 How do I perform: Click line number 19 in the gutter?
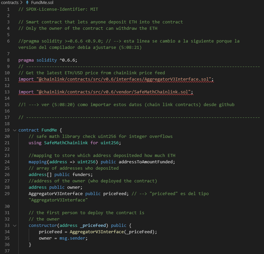[7, 130]
